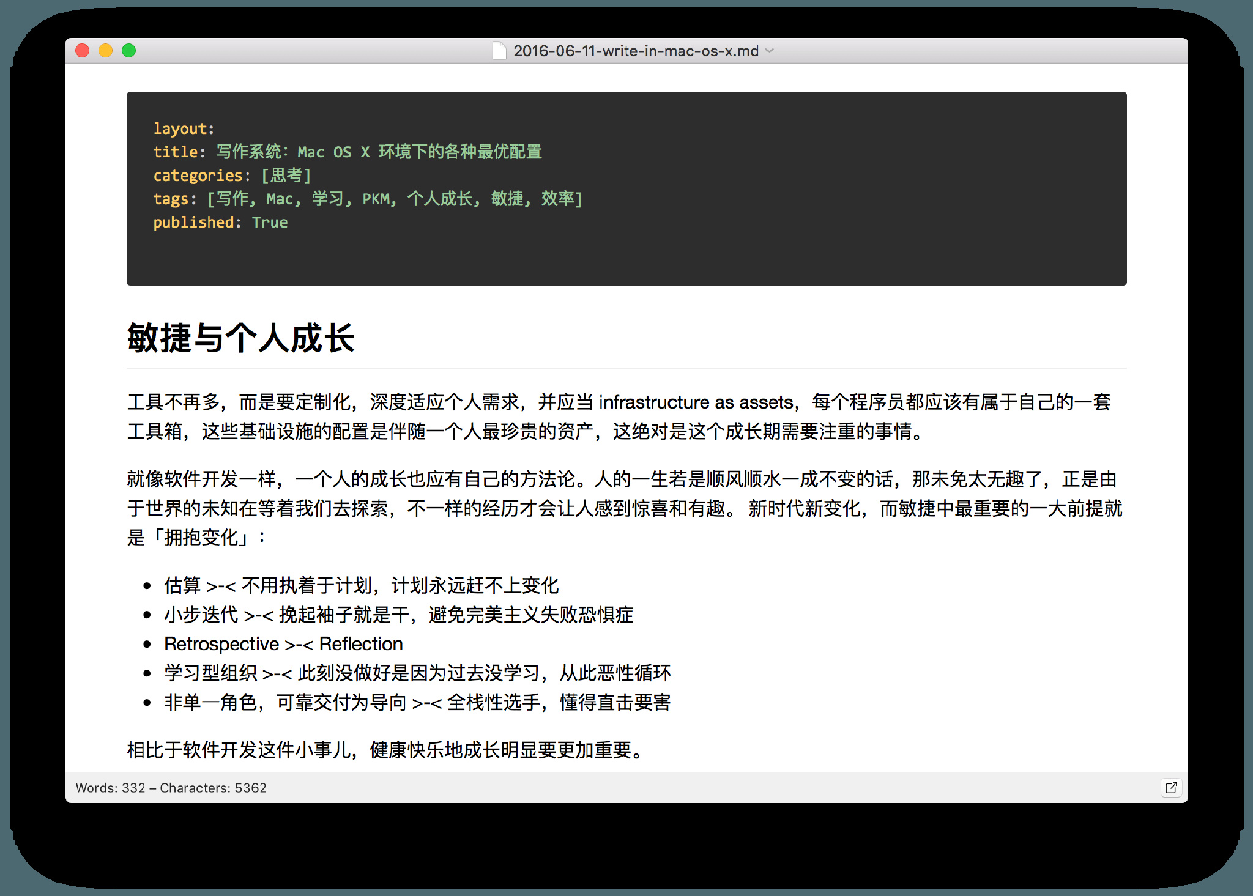
Task: Click 'published: True' in the code block
Action: click(x=220, y=222)
